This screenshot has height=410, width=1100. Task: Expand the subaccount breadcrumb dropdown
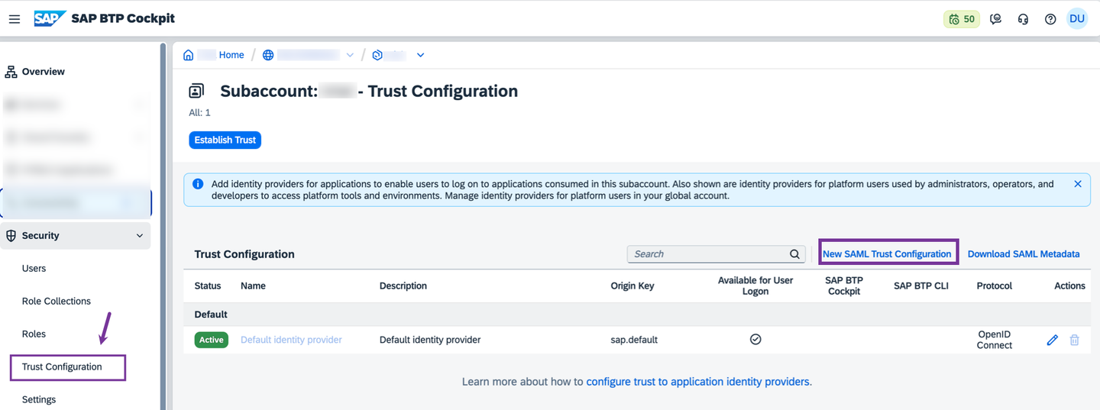[420, 55]
